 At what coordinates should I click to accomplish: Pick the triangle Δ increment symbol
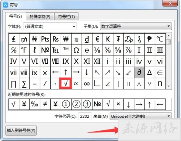[x=150, y=72]
